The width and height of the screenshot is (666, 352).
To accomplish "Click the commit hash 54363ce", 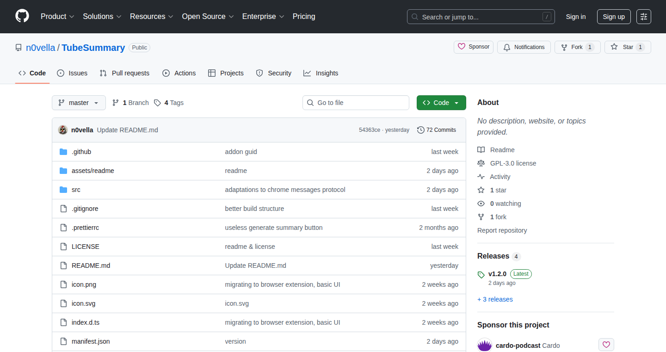I will tap(370, 130).
